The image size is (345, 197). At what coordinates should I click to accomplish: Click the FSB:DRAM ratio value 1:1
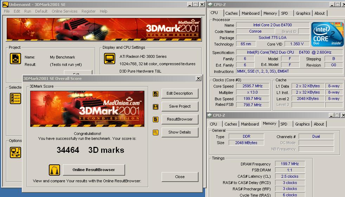click(x=290, y=170)
